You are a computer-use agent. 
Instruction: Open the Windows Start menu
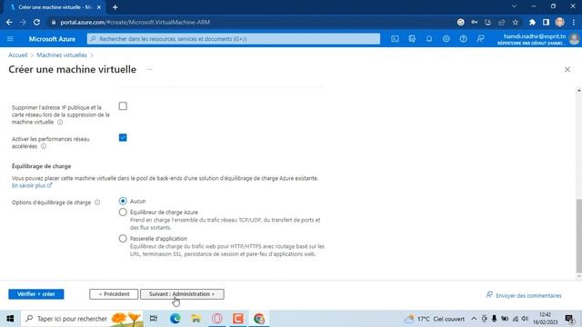[10, 319]
